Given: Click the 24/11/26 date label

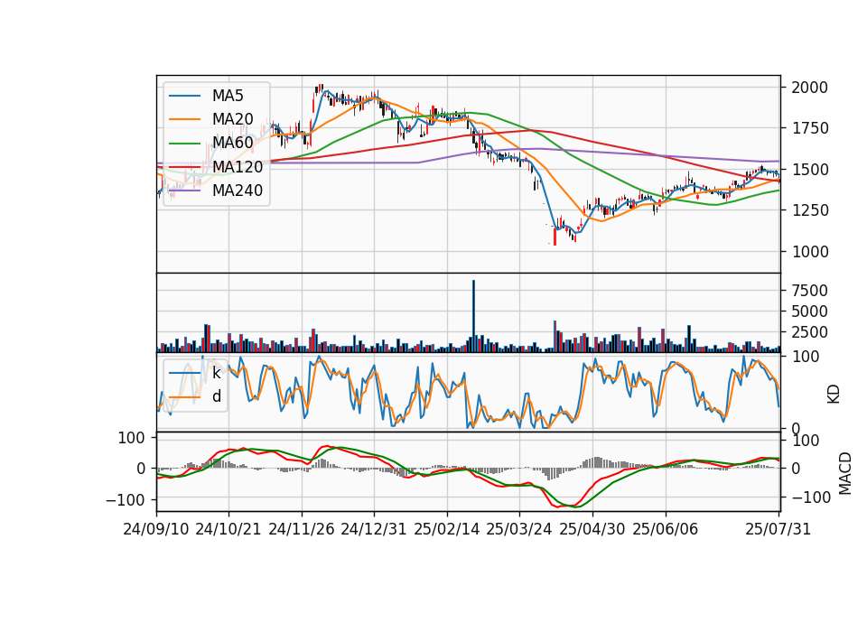Looking at the screenshot, I should [302, 529].
